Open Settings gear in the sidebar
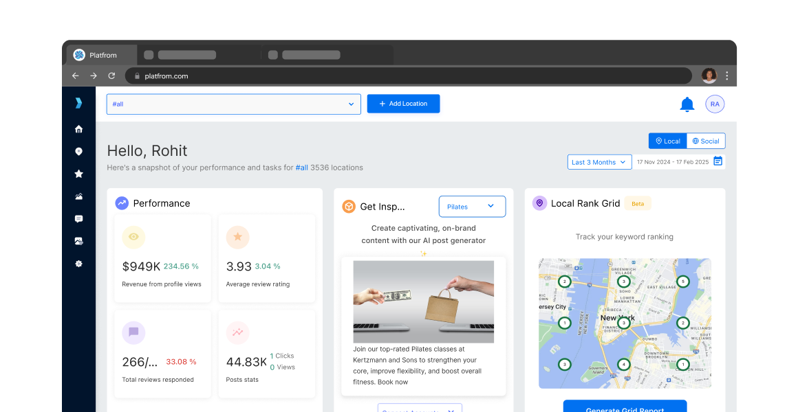Image resolution: width=798 pixels, height=412 pixels. tap(78, 264)
